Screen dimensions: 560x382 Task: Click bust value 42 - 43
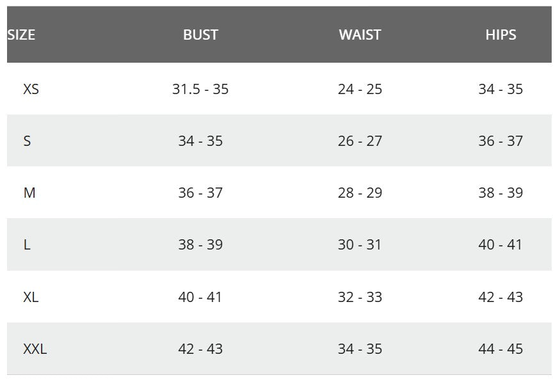(x=200, y=349)
